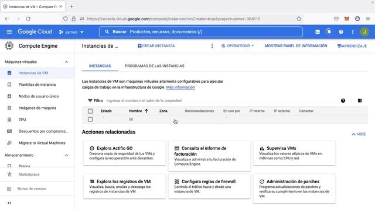Toggle the select-all checkbox in table header
The width and height of the screenshot is (375, 210).
(x=90, y=111)
